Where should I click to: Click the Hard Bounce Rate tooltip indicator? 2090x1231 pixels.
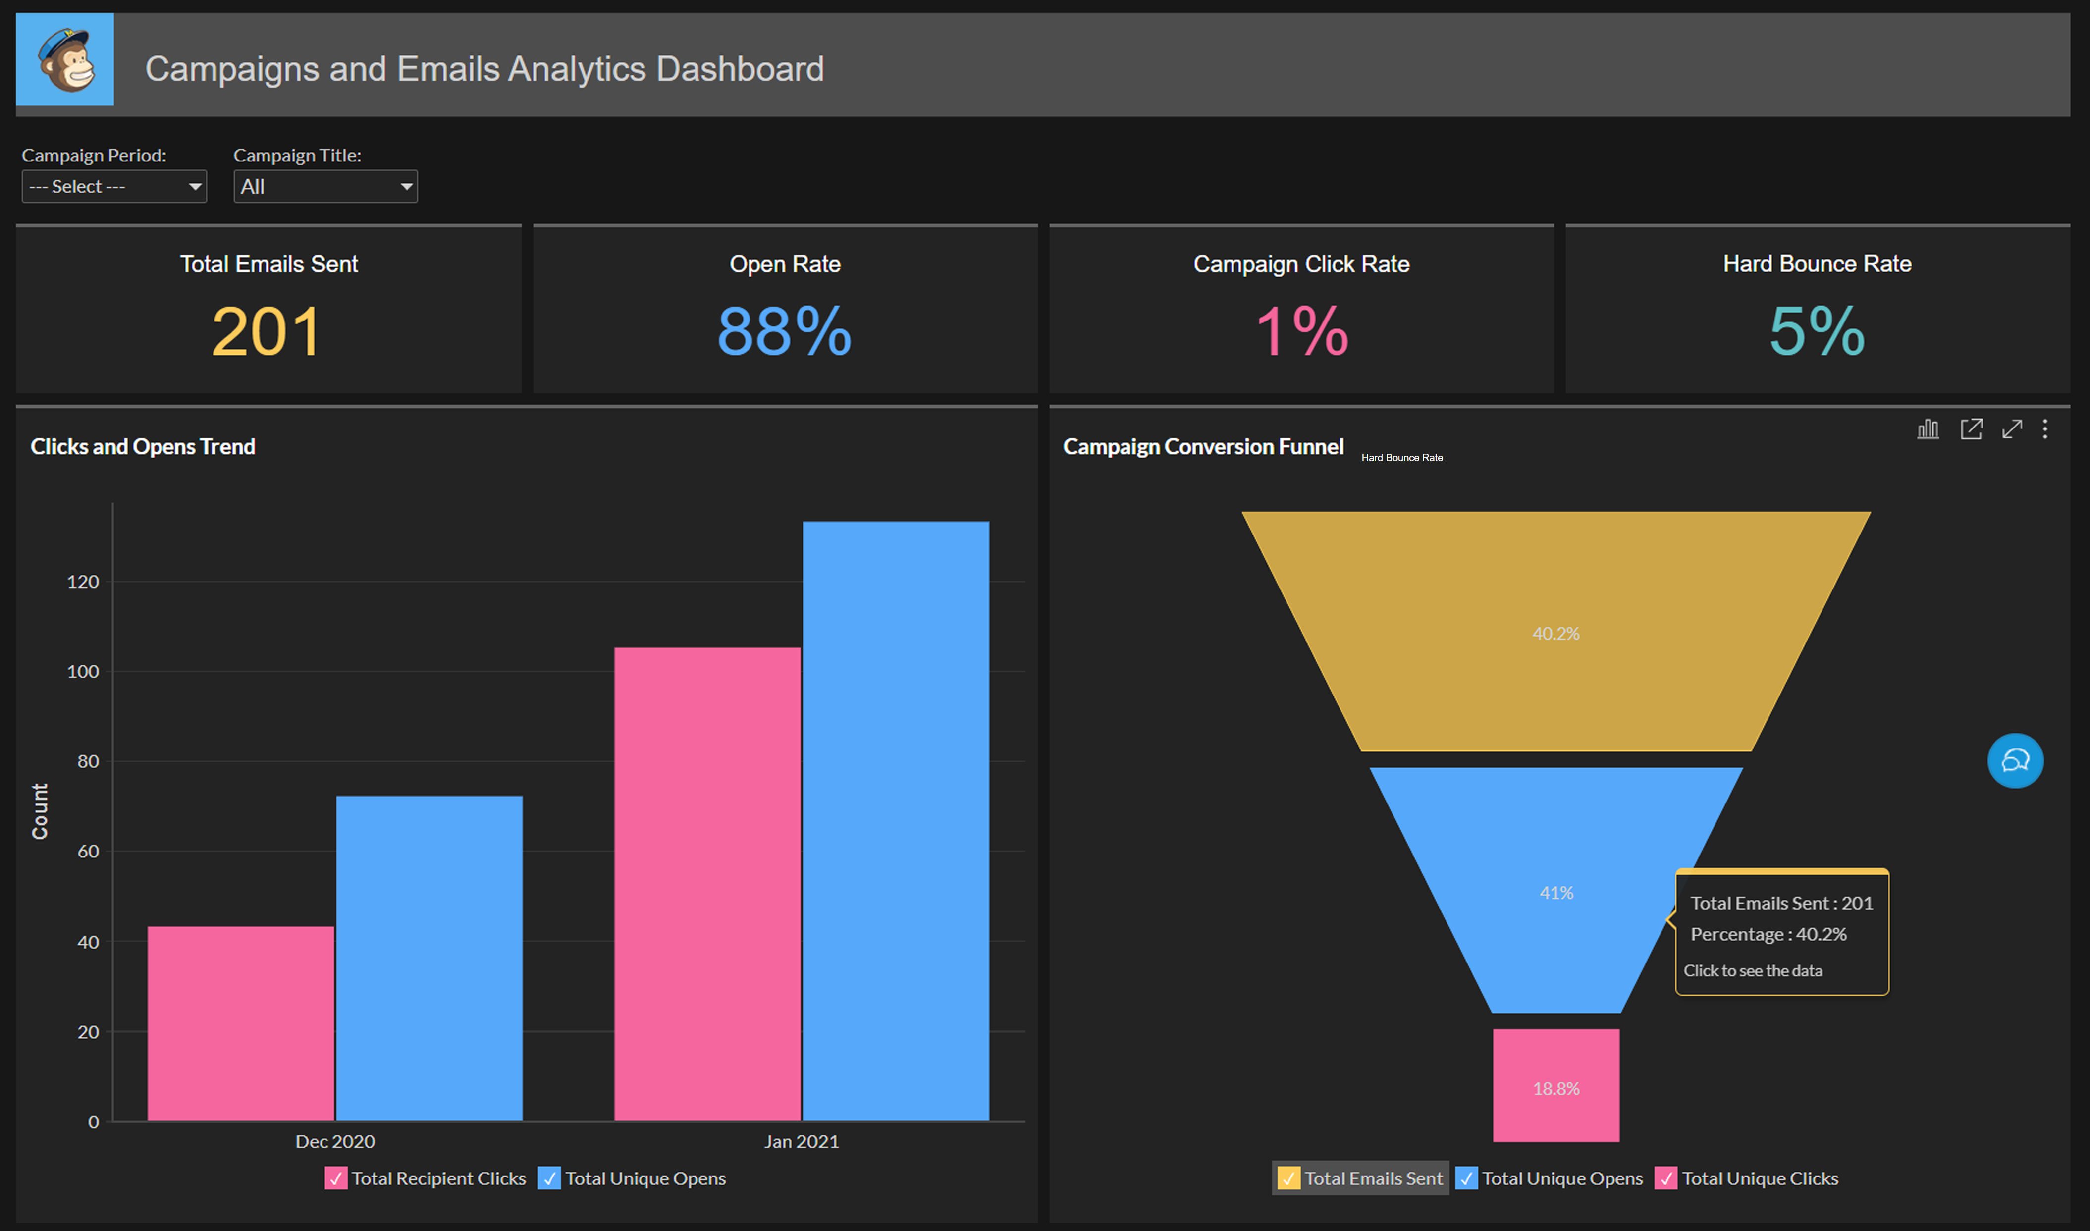click(x=1399, y=456)
